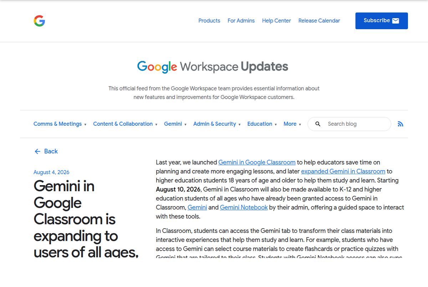
Task: Click the envelope icon in Subscribe
Action: pos(396,21)
